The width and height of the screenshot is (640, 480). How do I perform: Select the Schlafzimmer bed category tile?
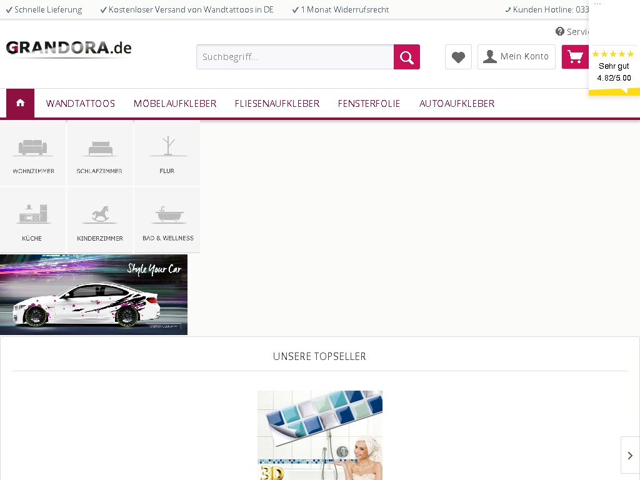pyautogui.click(x=99, y=154)
